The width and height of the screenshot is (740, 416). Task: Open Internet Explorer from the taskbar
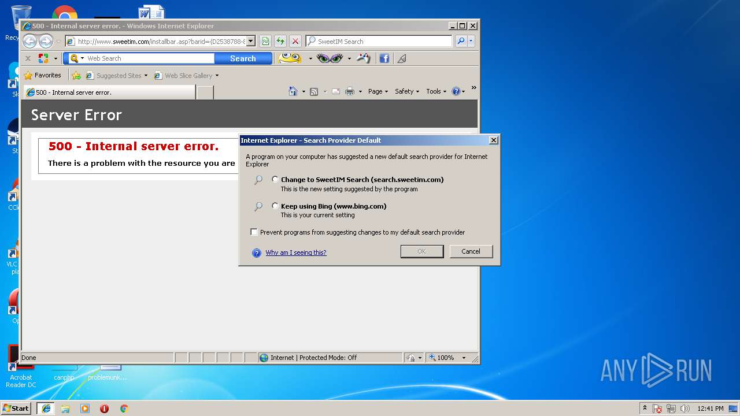[46, 408]
